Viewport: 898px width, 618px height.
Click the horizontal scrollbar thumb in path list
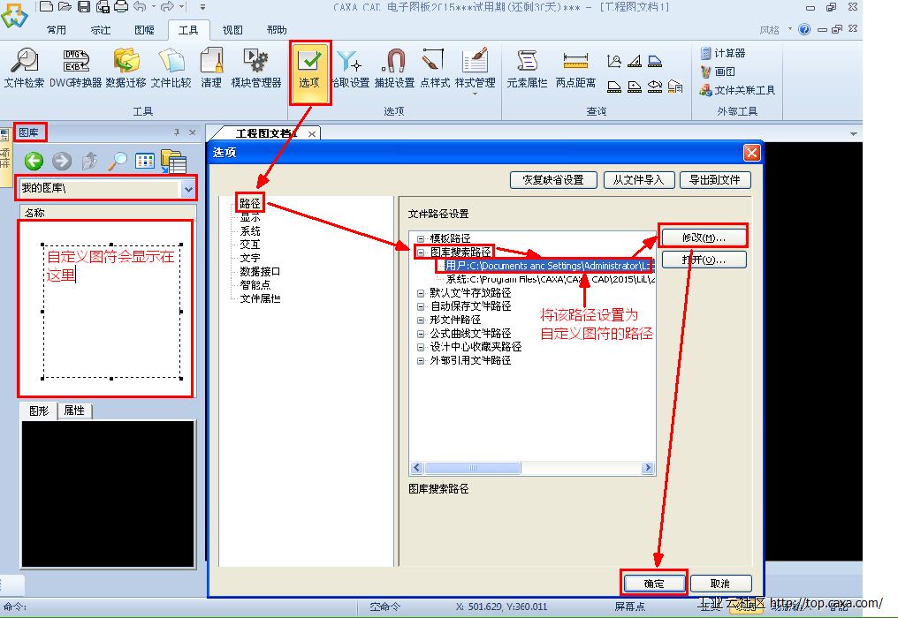[473, 468]
